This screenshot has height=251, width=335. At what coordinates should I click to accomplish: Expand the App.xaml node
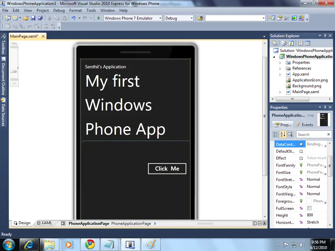280,75
